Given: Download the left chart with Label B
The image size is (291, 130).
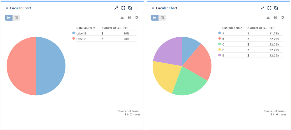Looking at the screenshot, I should (122, 18).
